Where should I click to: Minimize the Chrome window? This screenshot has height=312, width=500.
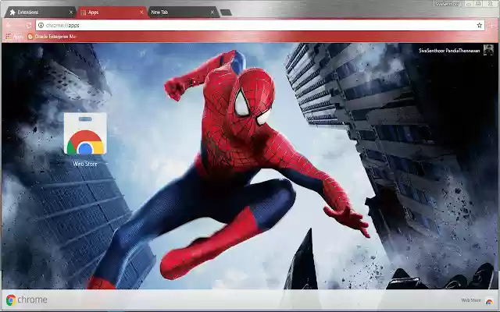click(x=469, y=4)
